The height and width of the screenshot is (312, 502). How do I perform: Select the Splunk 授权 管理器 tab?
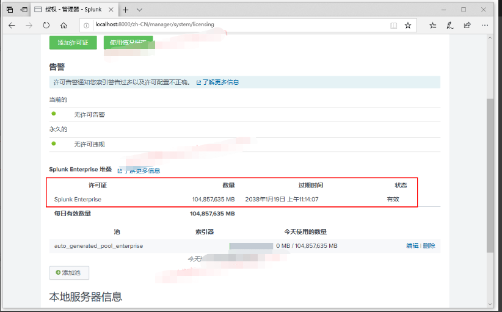pos(74,10)
